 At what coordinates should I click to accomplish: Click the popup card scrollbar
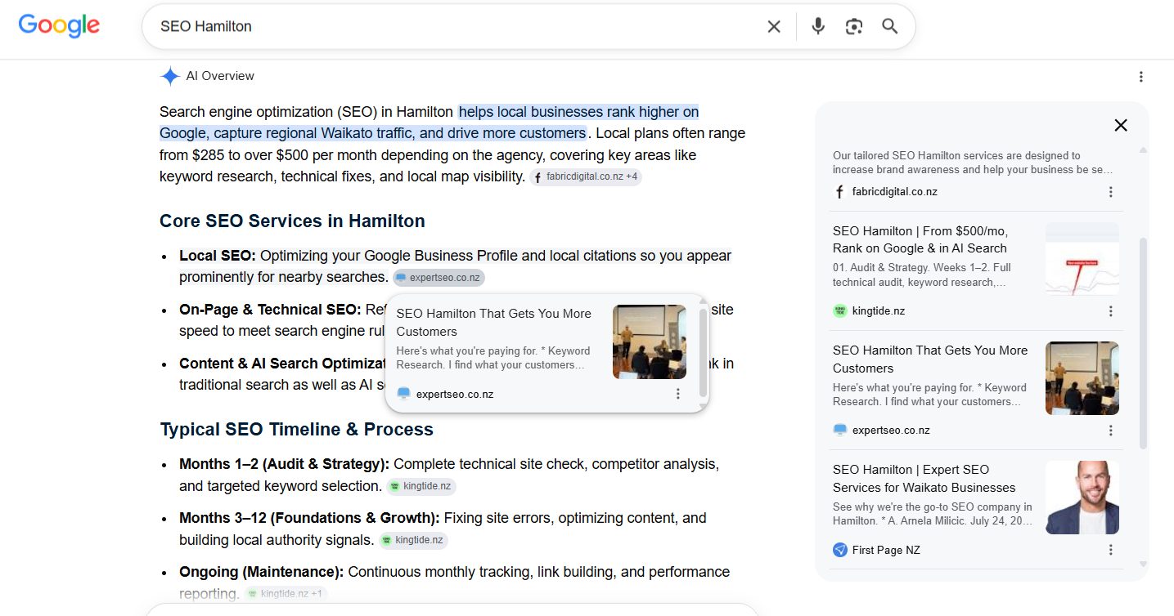704,353
